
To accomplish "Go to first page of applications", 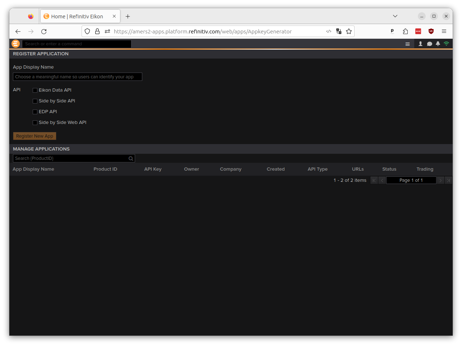I will tap(374, 180).
